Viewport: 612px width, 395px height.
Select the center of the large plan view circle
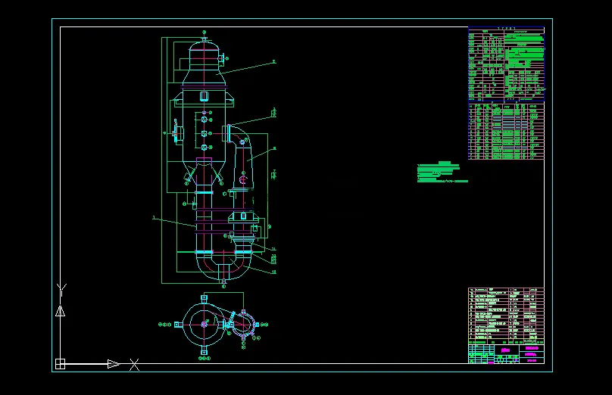(x=205, y=324)
